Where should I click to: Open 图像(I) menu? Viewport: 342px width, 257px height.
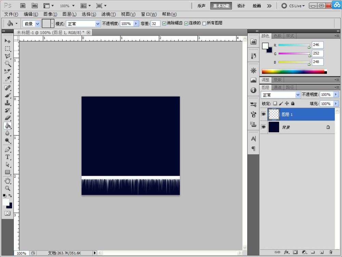pyautogui.click(x=50, y=14)
